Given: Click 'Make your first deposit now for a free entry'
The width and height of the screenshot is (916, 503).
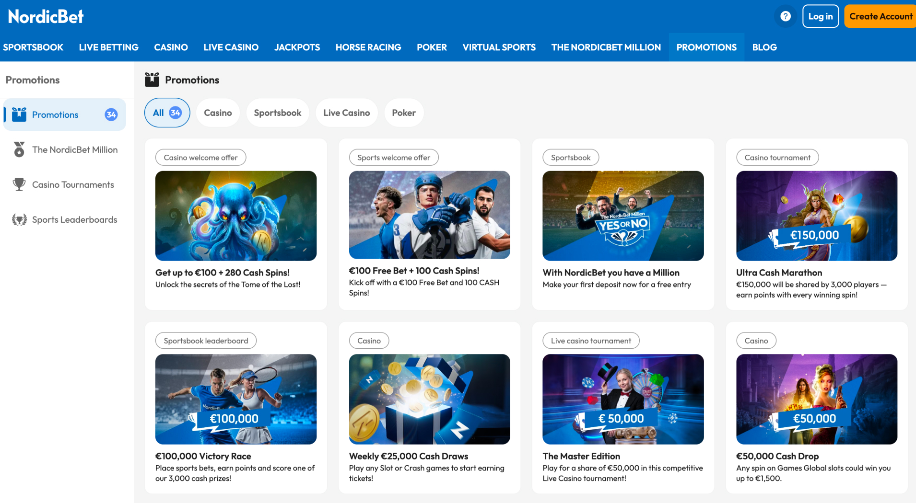Looking at the screenshot, I should pyautogui.click(x=617, y=285).
